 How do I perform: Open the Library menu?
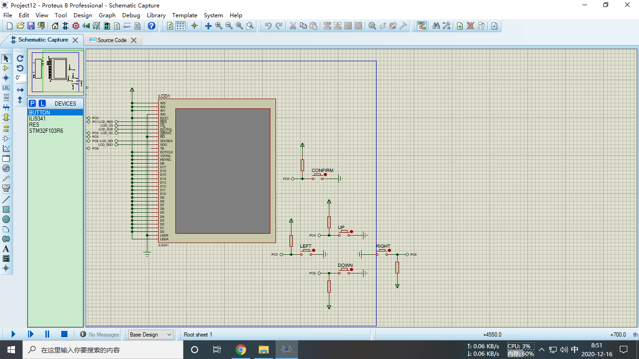pyautogui.click(x=156, y=15)
